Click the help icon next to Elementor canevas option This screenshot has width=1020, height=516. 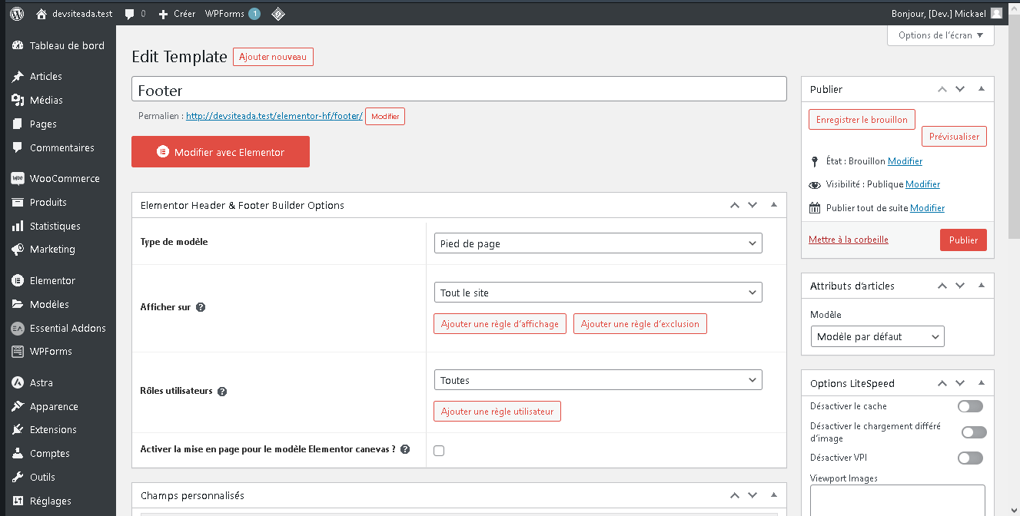point(405,449)
